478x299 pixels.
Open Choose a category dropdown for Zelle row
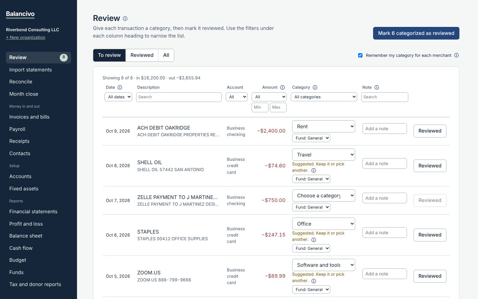point(324,196)
